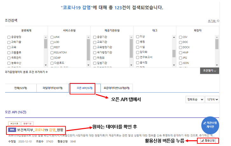The height and width of the screenshot is (146, 231).
Task: Tick the 다운로드 checkbox
Action: (52, 63)
